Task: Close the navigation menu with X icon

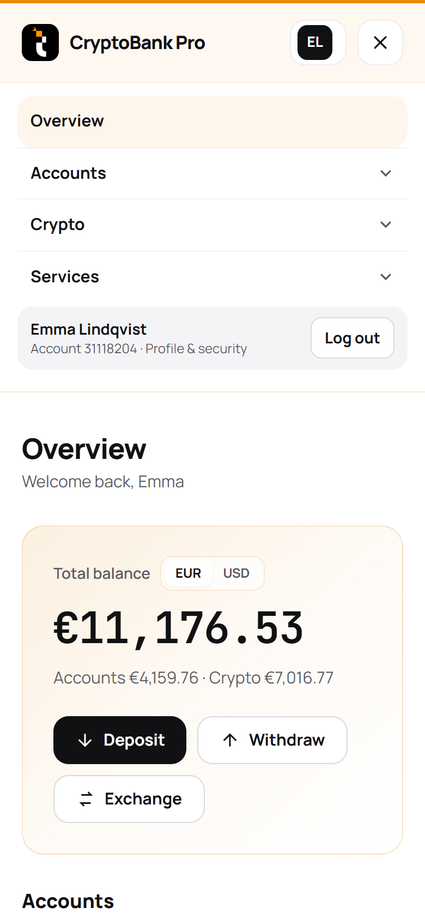Action: click(x=380, y=43)
